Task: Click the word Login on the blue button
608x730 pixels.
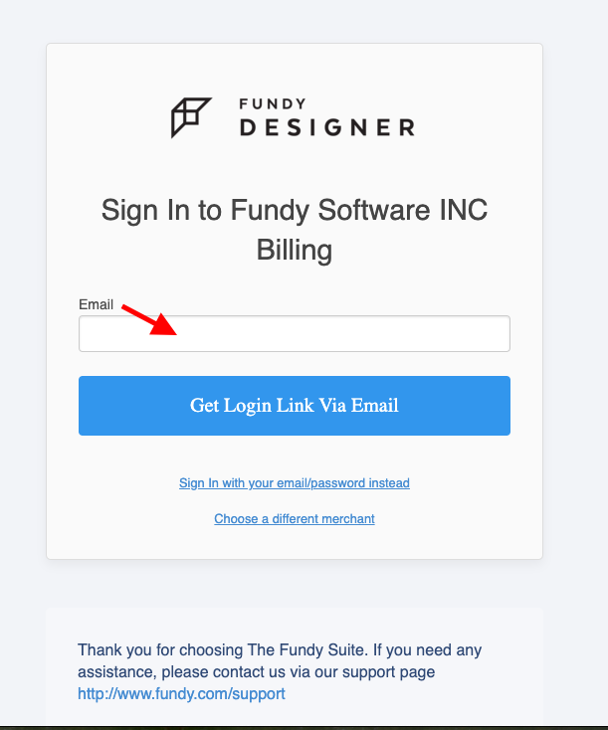Action: 248,406
